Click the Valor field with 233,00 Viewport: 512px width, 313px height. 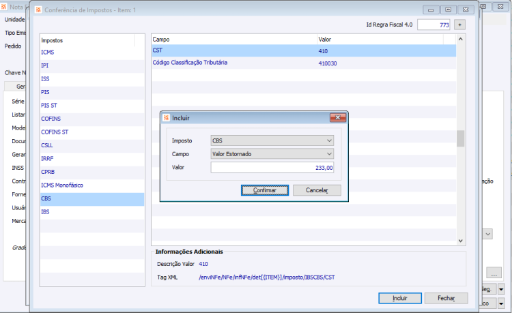click(272, 168)
